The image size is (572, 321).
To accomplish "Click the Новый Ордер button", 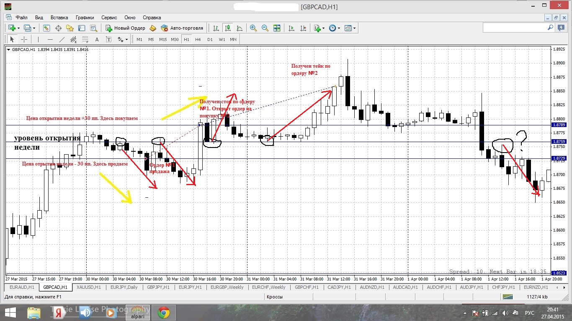I will 125,28.
